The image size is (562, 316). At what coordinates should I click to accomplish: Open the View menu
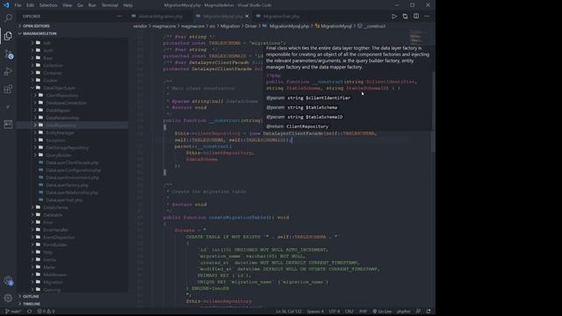click(x=67, y=5)
